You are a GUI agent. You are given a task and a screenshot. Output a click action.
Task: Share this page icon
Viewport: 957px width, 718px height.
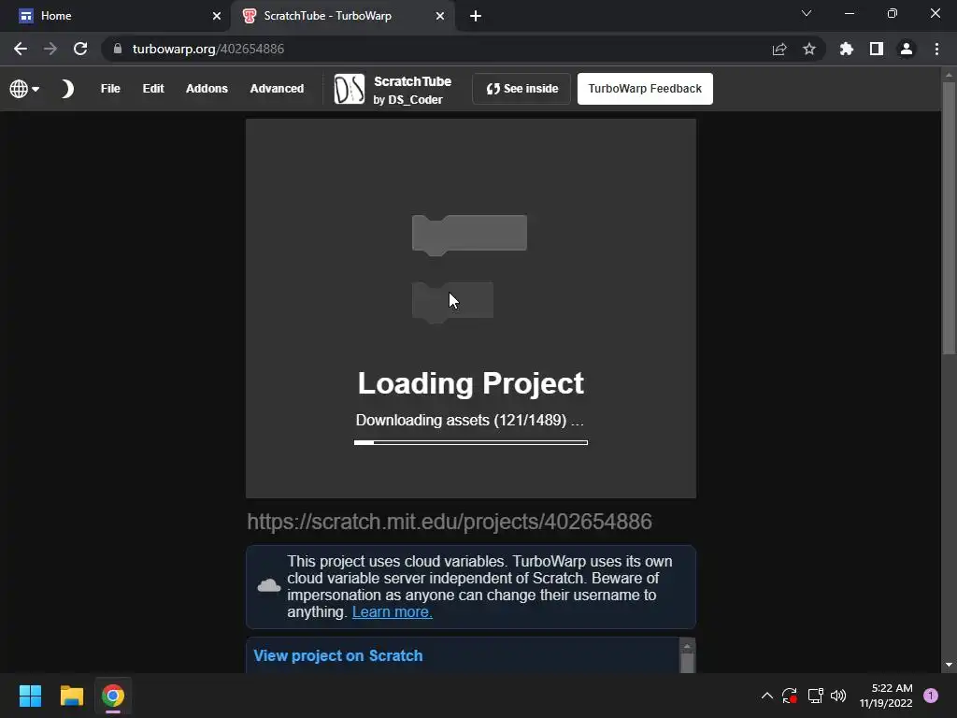(x=779, y=49)
